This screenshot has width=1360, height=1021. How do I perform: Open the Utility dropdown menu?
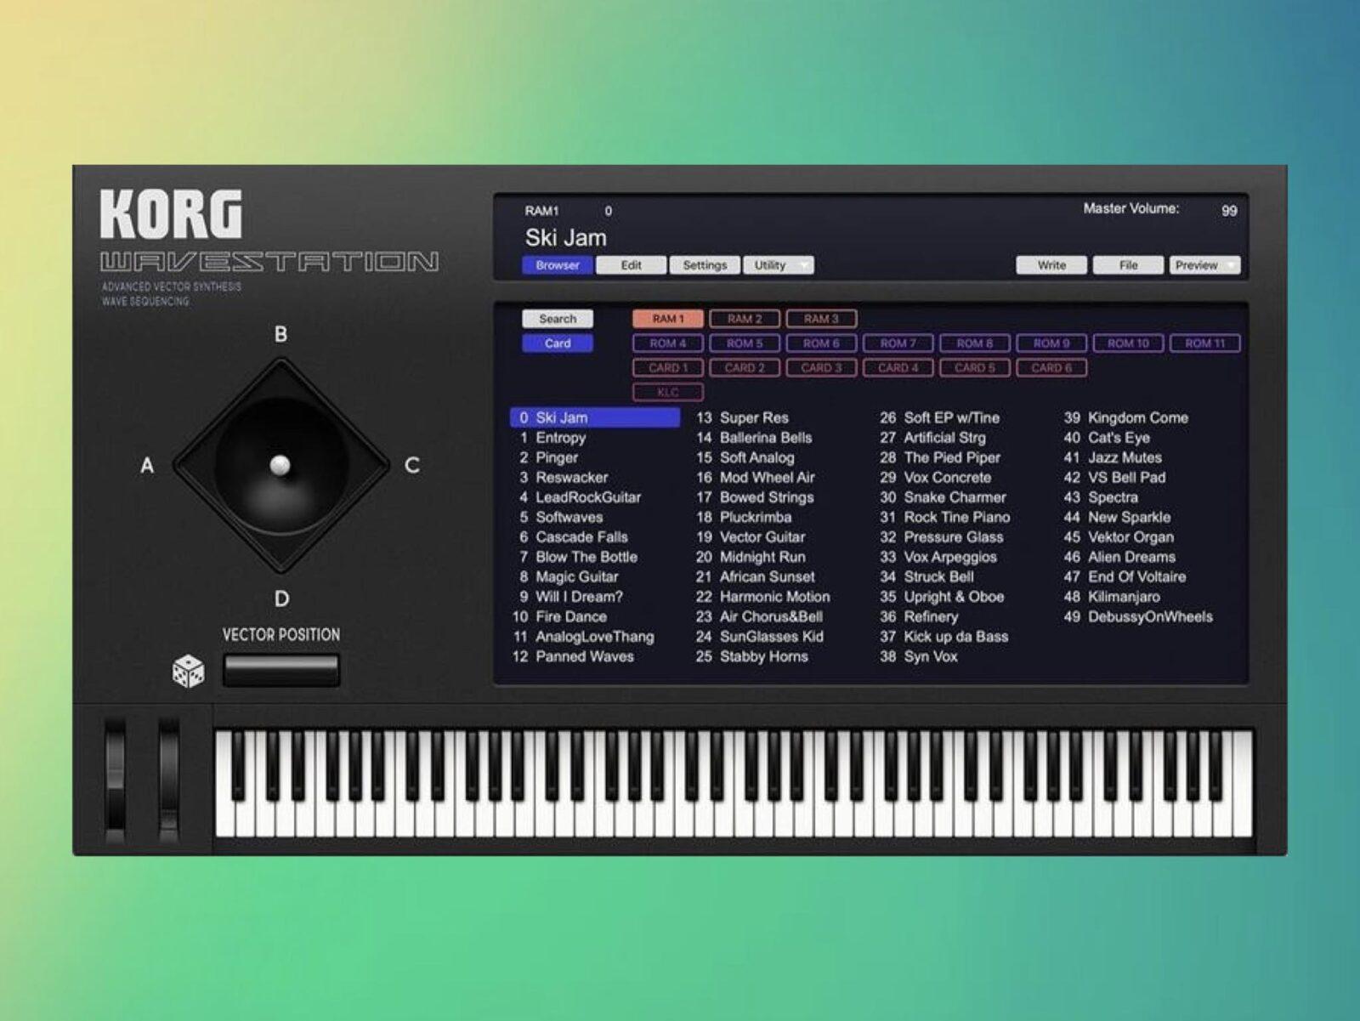tap(776, 264)
